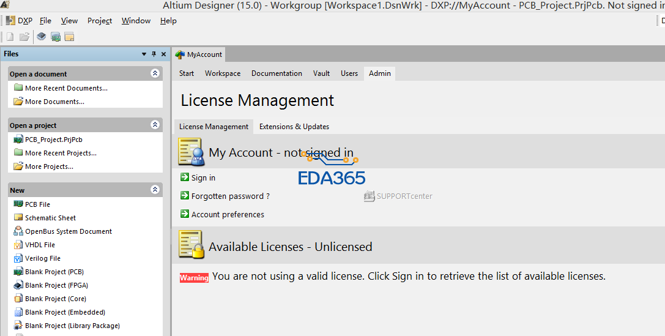Click the new document toolbar icon
665x336 pixels.
click(10, 37)
